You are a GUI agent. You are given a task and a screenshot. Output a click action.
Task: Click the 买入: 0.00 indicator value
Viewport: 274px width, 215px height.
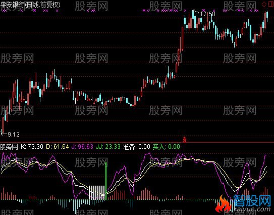click(167, 147)
